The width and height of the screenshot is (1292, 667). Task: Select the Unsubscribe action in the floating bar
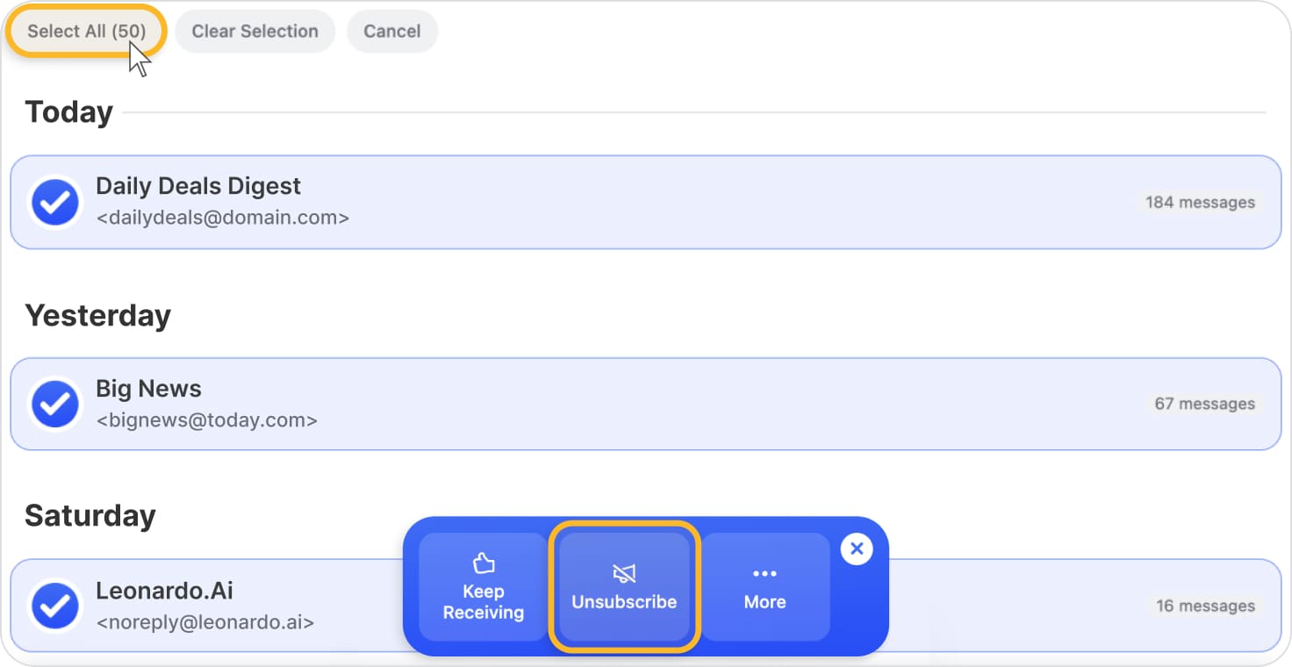point(624,586)
